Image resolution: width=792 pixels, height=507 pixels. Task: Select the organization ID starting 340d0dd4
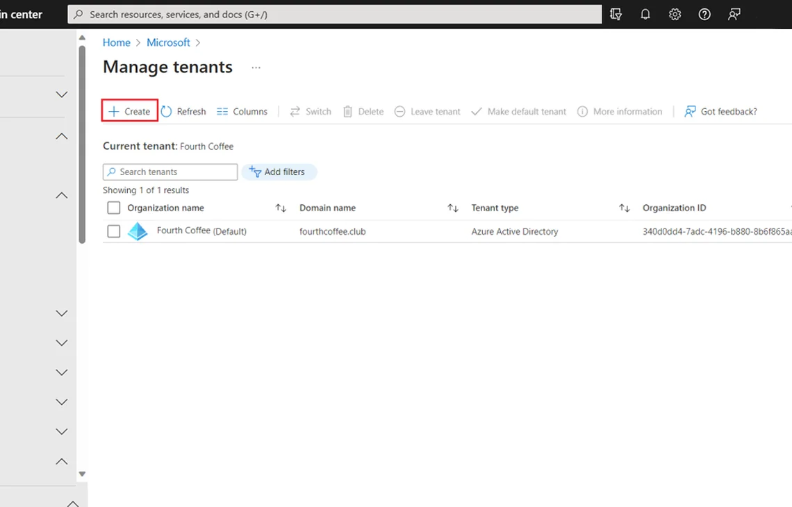click(x=717, y=231)
